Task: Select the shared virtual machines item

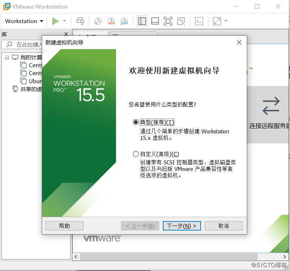Action: pos(27,89)
